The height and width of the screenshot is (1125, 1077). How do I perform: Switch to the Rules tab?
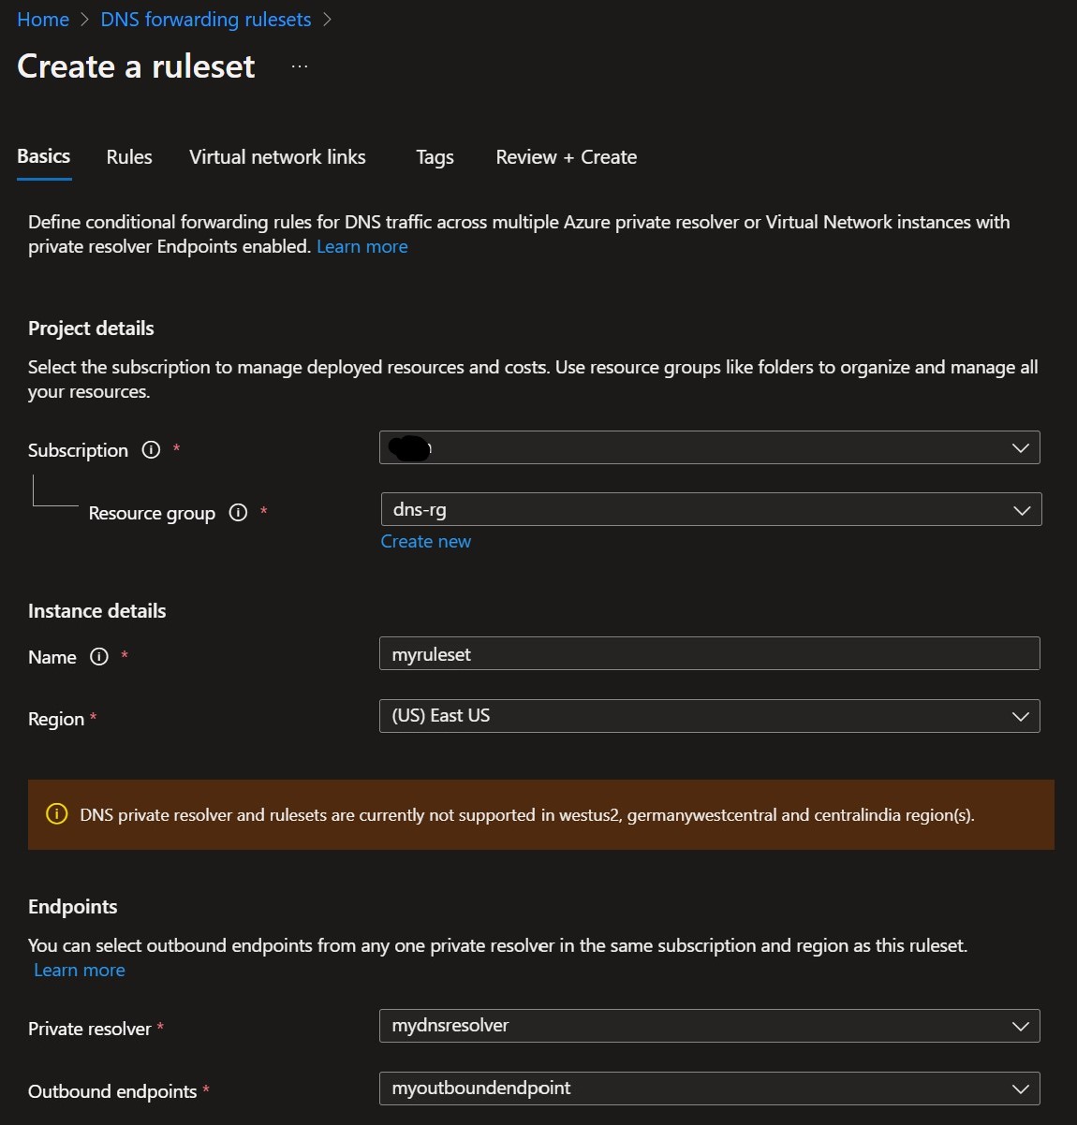[x=128, y=156]
